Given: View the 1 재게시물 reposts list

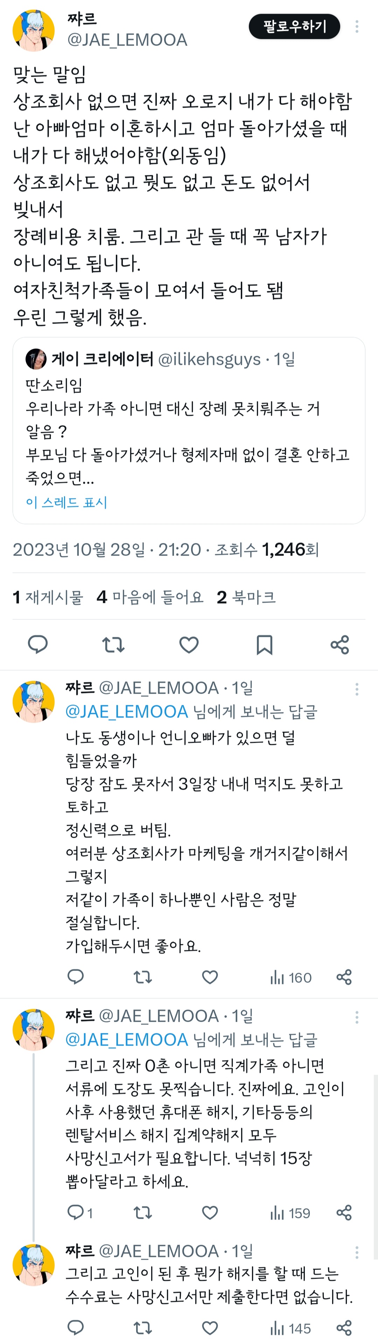Looking at the screenshot, I should [x=48, y=597].
